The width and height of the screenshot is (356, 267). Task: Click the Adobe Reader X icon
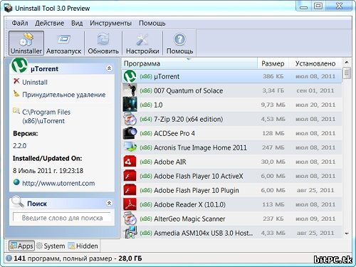[130, 204]
